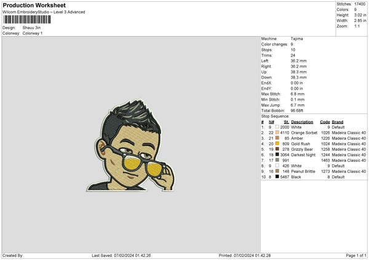Click the 'Created By:' footer label

pyautogui.click(x=13, y=255)
